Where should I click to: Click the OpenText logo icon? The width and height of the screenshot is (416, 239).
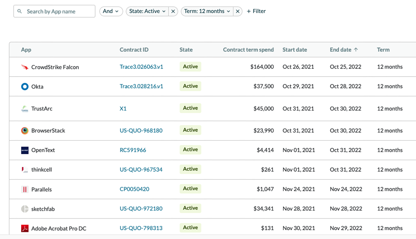tap(25, 150)
